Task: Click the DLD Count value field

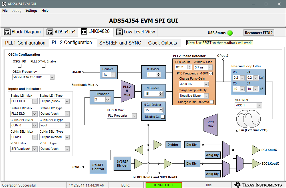Action: point(181,67)
